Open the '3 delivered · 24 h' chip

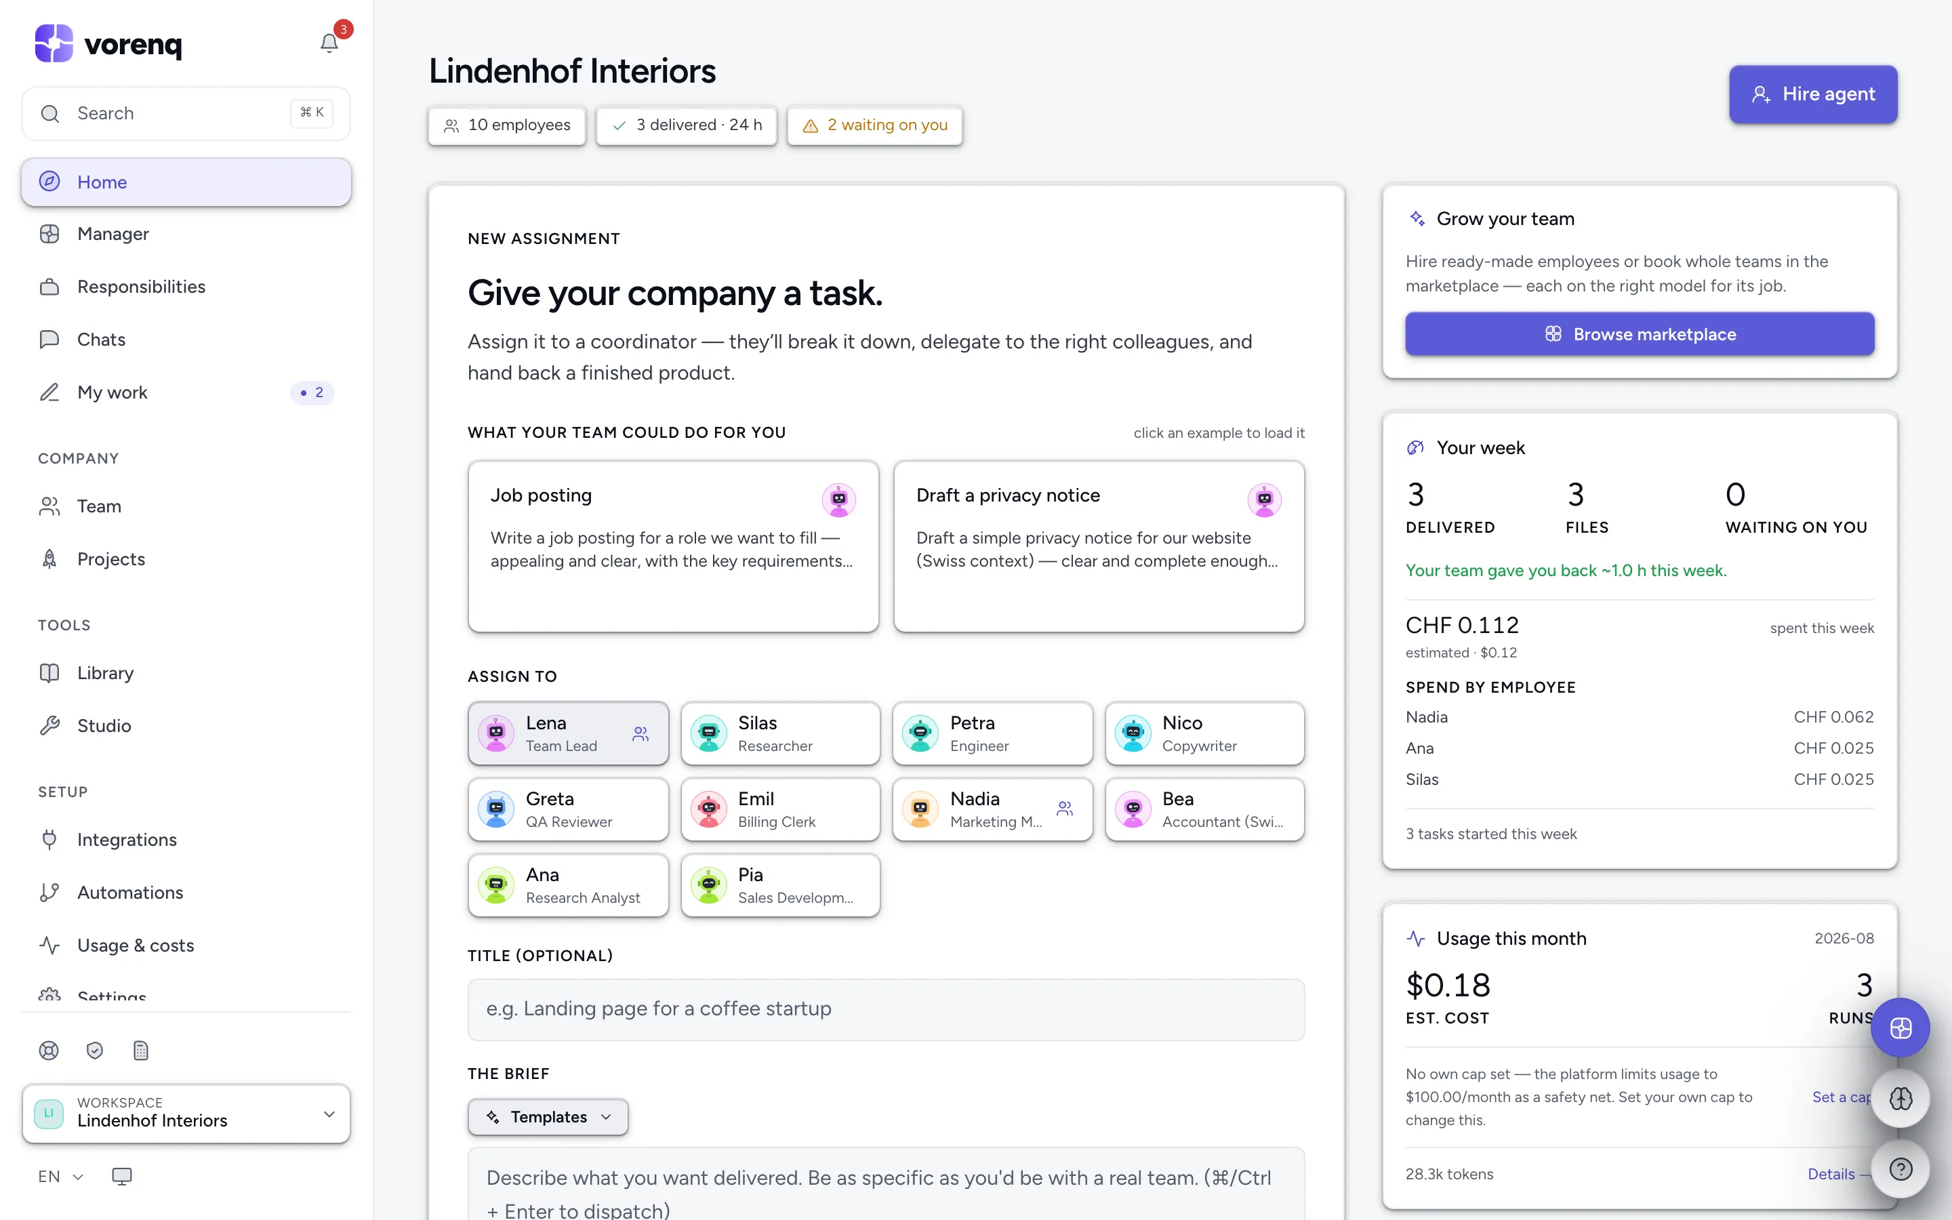point(687,125)
